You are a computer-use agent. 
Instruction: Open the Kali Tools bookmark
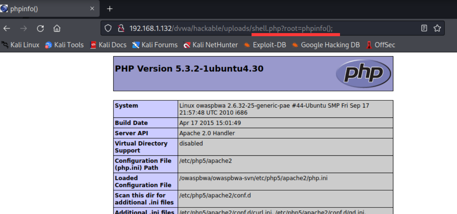pyautogui.click(x=64, y=45)
